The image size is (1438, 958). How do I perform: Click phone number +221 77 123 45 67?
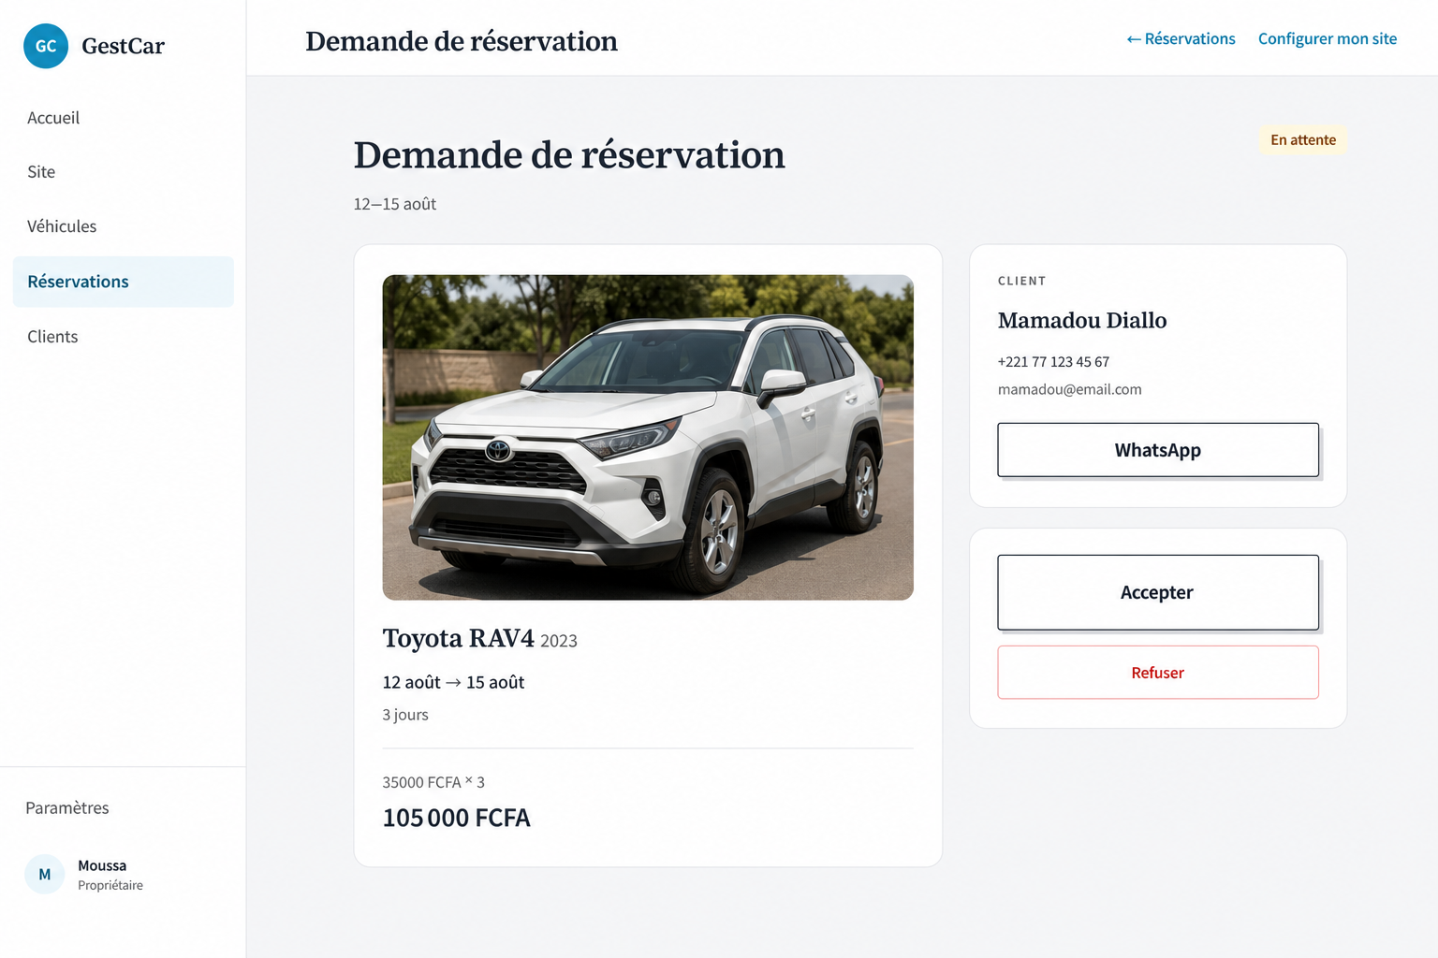coord(1053,362)
